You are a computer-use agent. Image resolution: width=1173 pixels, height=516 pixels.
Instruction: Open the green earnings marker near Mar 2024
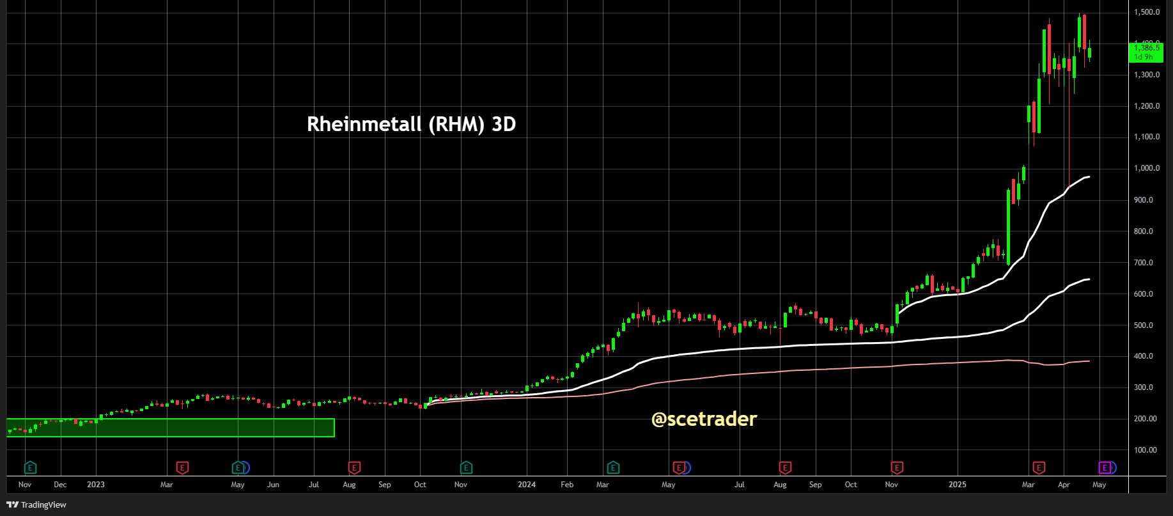click(x=613, y=467)
